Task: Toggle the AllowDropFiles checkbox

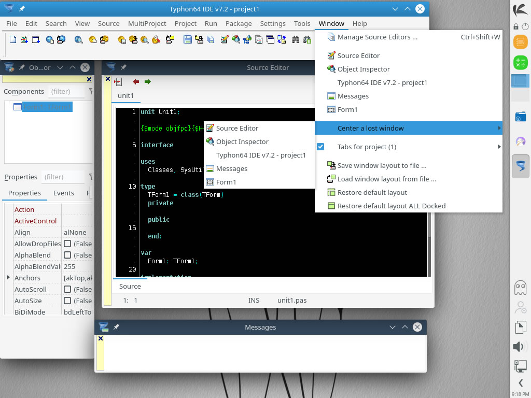Action: pos(67,244)
